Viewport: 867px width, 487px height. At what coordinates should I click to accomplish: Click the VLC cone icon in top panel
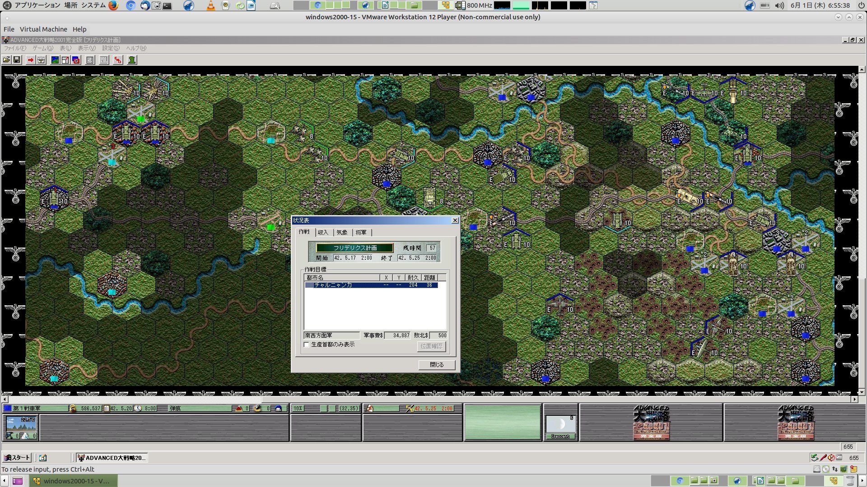point(211,5)
